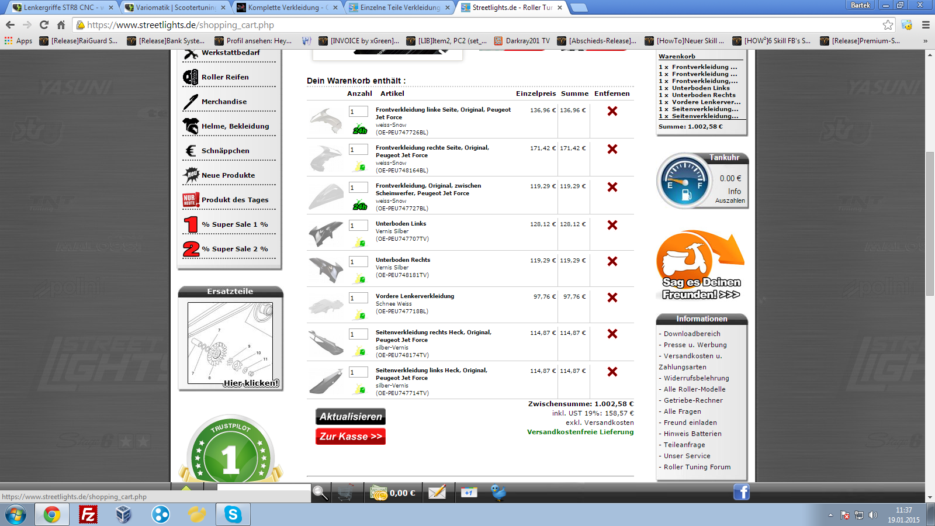Reload the page in Chrome

coord(44,25)
